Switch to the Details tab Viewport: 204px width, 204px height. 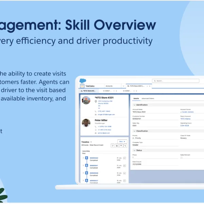(136, 99)
